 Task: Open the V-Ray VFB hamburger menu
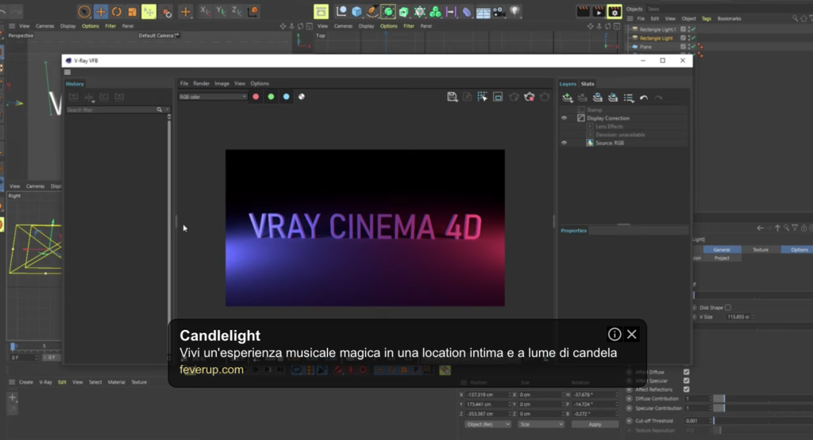coord(67,72)
